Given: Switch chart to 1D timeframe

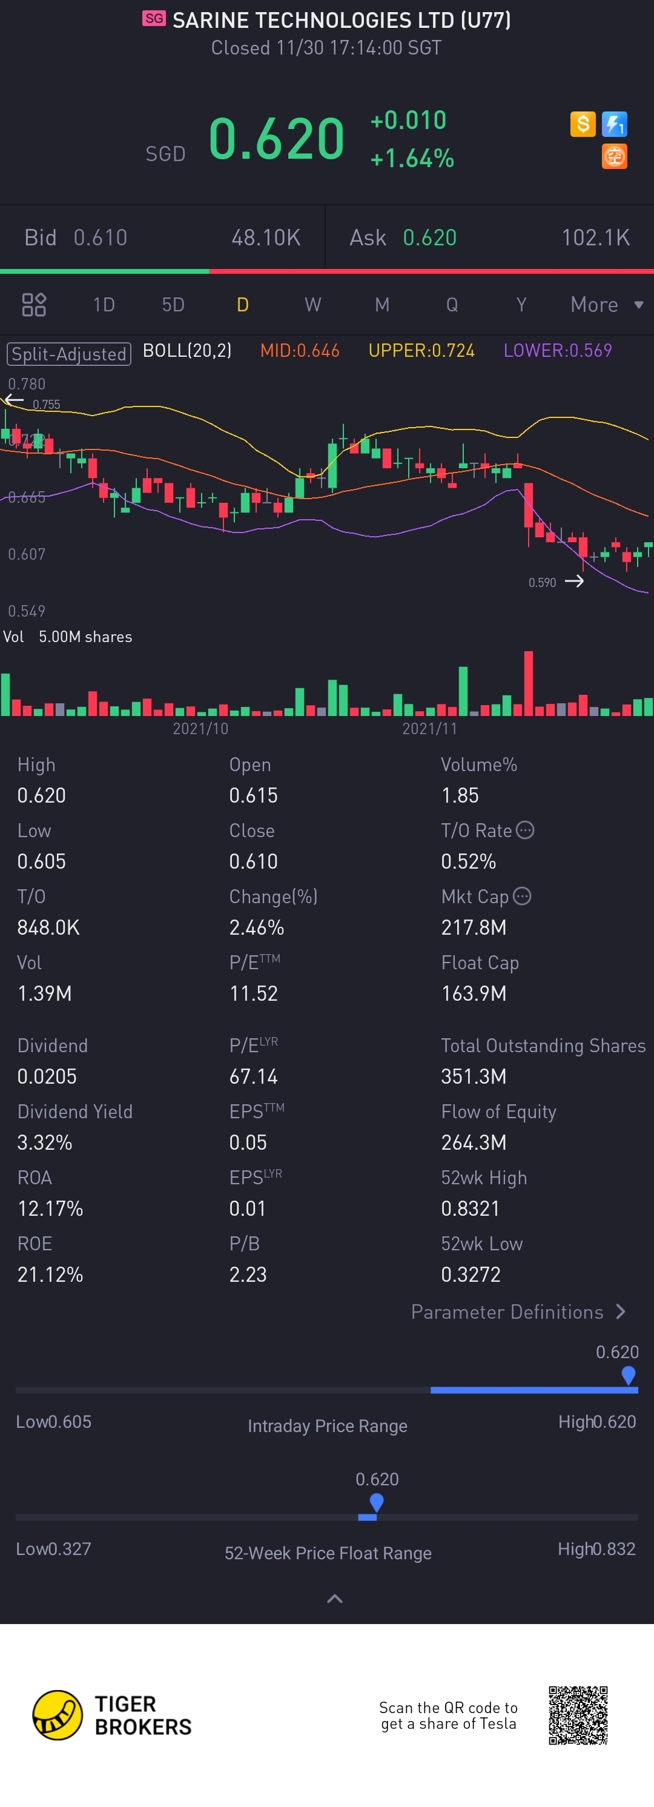Looking at the screenshot, I should coord(104,305).
